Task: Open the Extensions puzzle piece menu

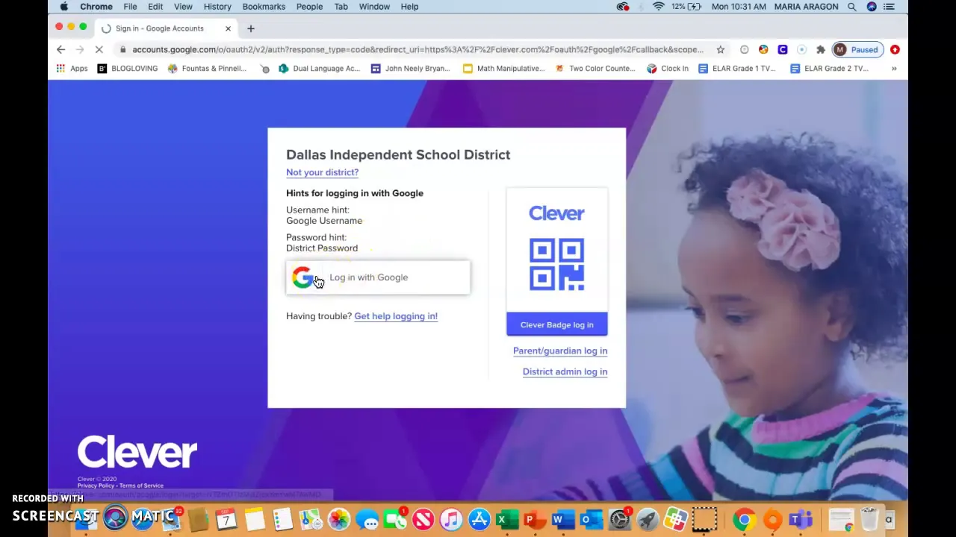Action: pos(820,49)
